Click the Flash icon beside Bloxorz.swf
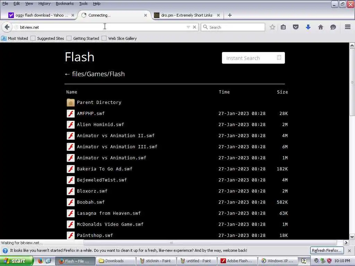355x266 pixels. [71, 191]
